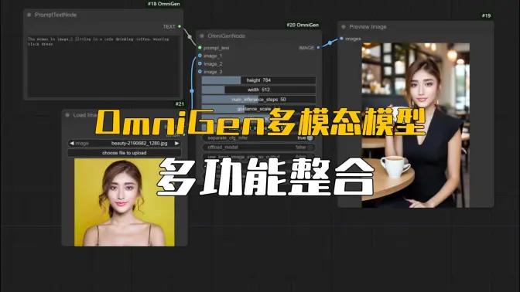Image resolution: width=520 pixels, height=292 pixels.
Task: Collapse the Preview Image node via its dot
Action: pos(344,27)
